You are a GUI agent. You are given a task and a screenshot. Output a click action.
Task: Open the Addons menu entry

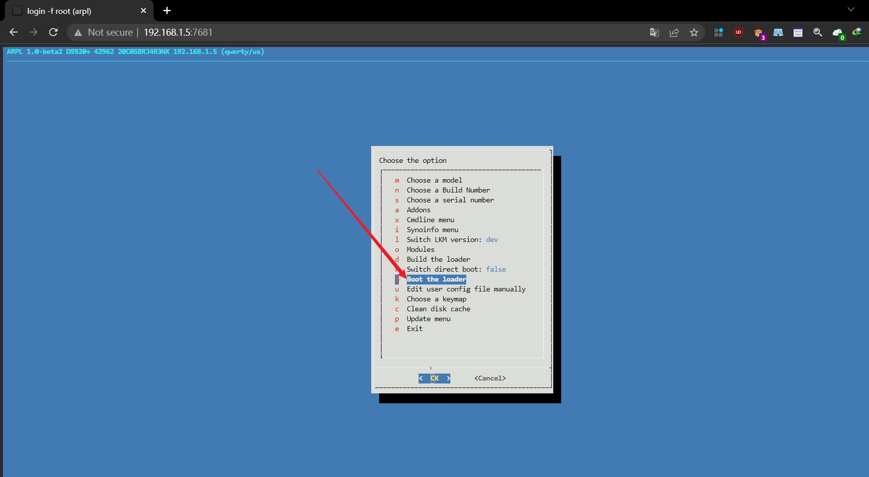[x=418, y=210]
